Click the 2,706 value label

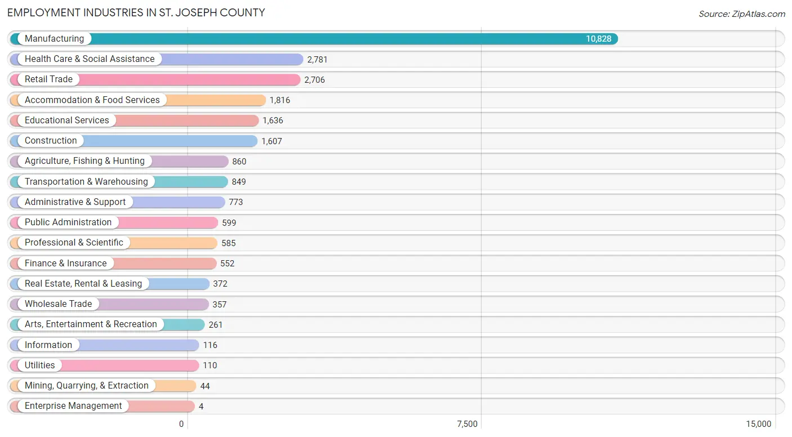point(314,80)
